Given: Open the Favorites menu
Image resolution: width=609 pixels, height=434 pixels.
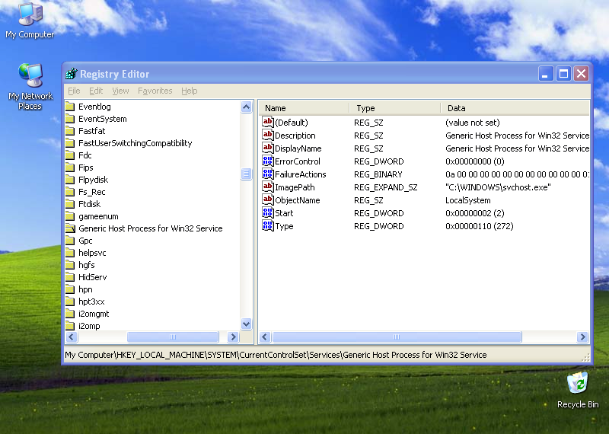Looking at the screenshot, I should click(155, 91).
